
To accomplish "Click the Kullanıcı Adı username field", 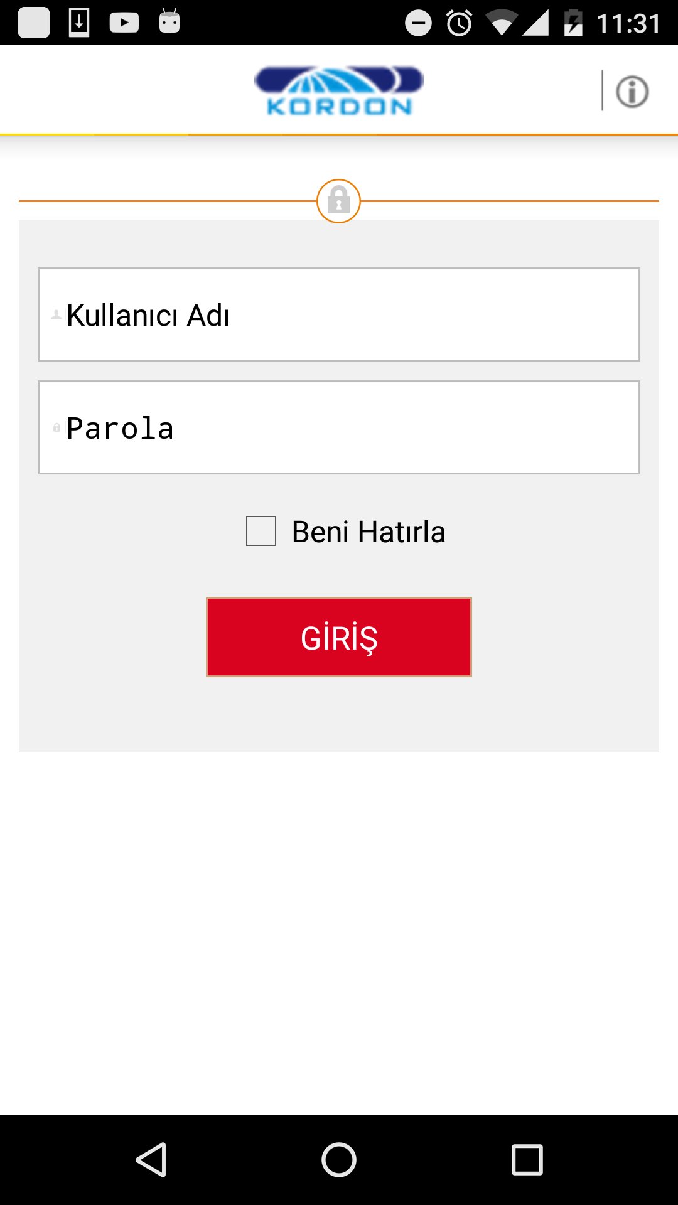I will [x=339, y=314].
